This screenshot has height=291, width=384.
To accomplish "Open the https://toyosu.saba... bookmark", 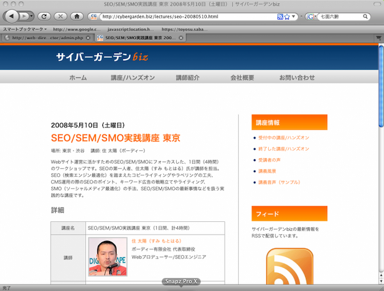I will pos(184,29).
